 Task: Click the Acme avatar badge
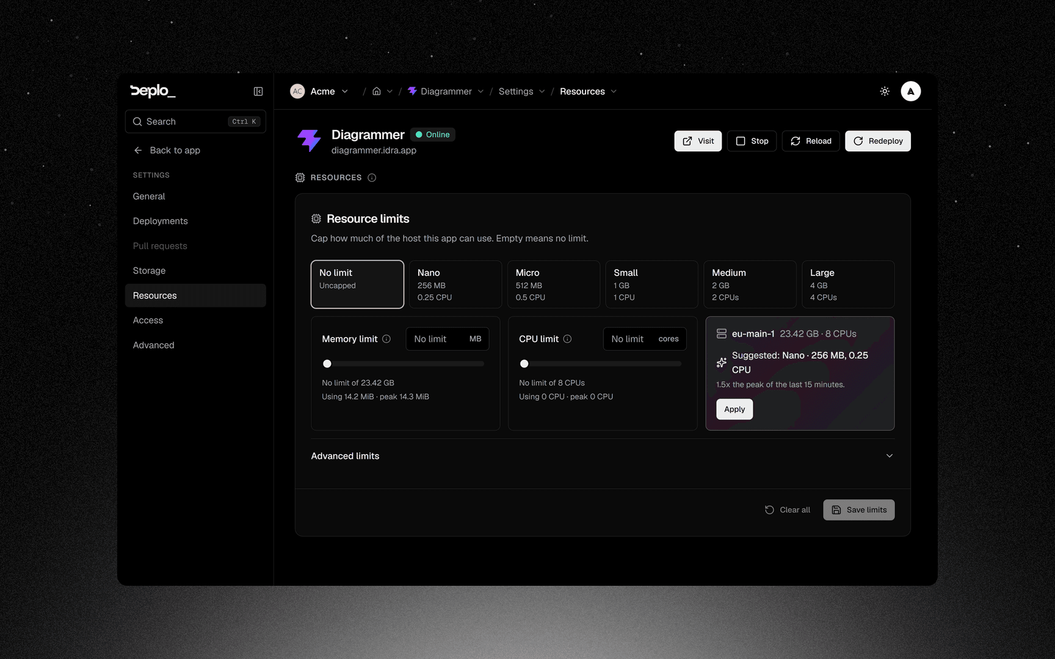click(x=297, y=92)
